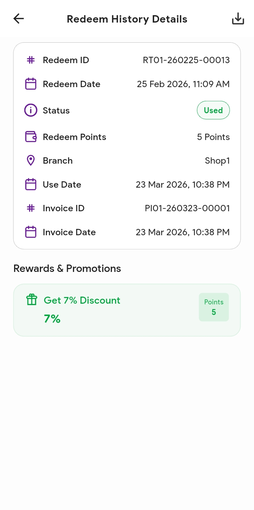This screenshot has width=254, height=510.
Task: Go back using the arrow icon
Action: point(18,19)
